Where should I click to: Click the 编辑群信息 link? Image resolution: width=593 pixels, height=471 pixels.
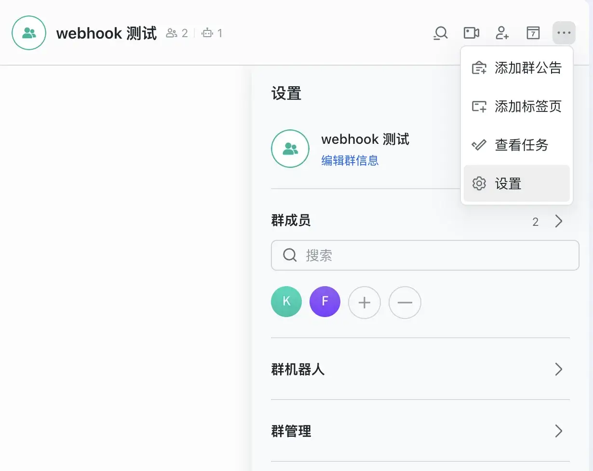(350, 161)
